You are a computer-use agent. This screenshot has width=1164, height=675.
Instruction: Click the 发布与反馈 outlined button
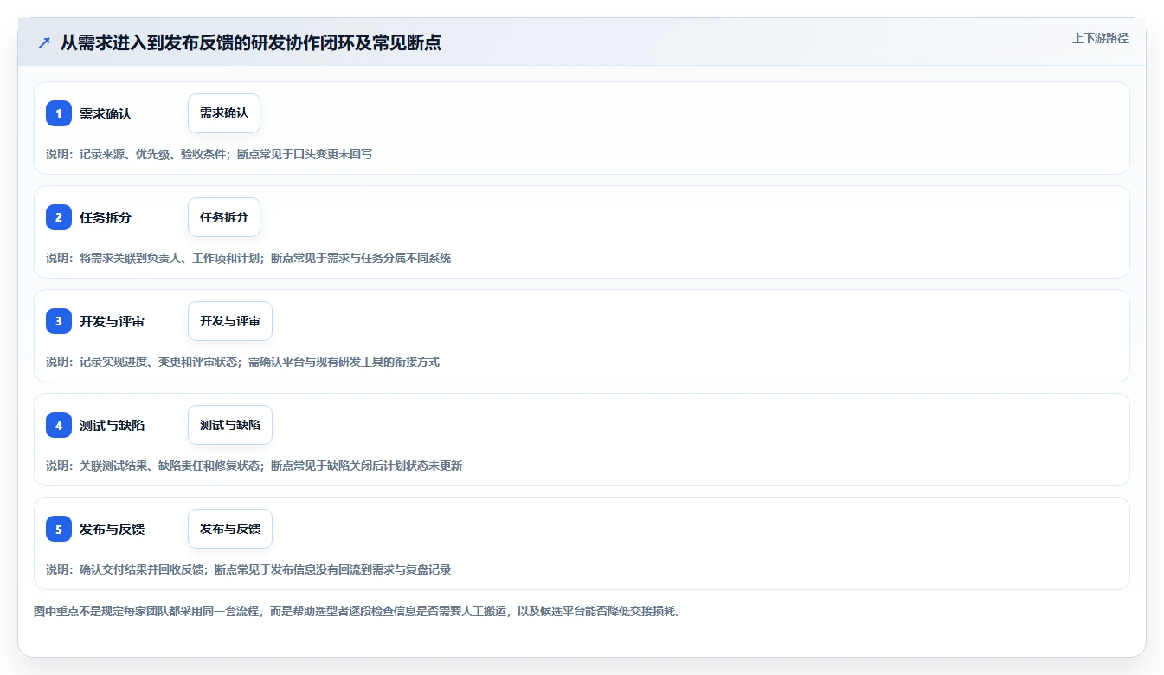point(230,529)
